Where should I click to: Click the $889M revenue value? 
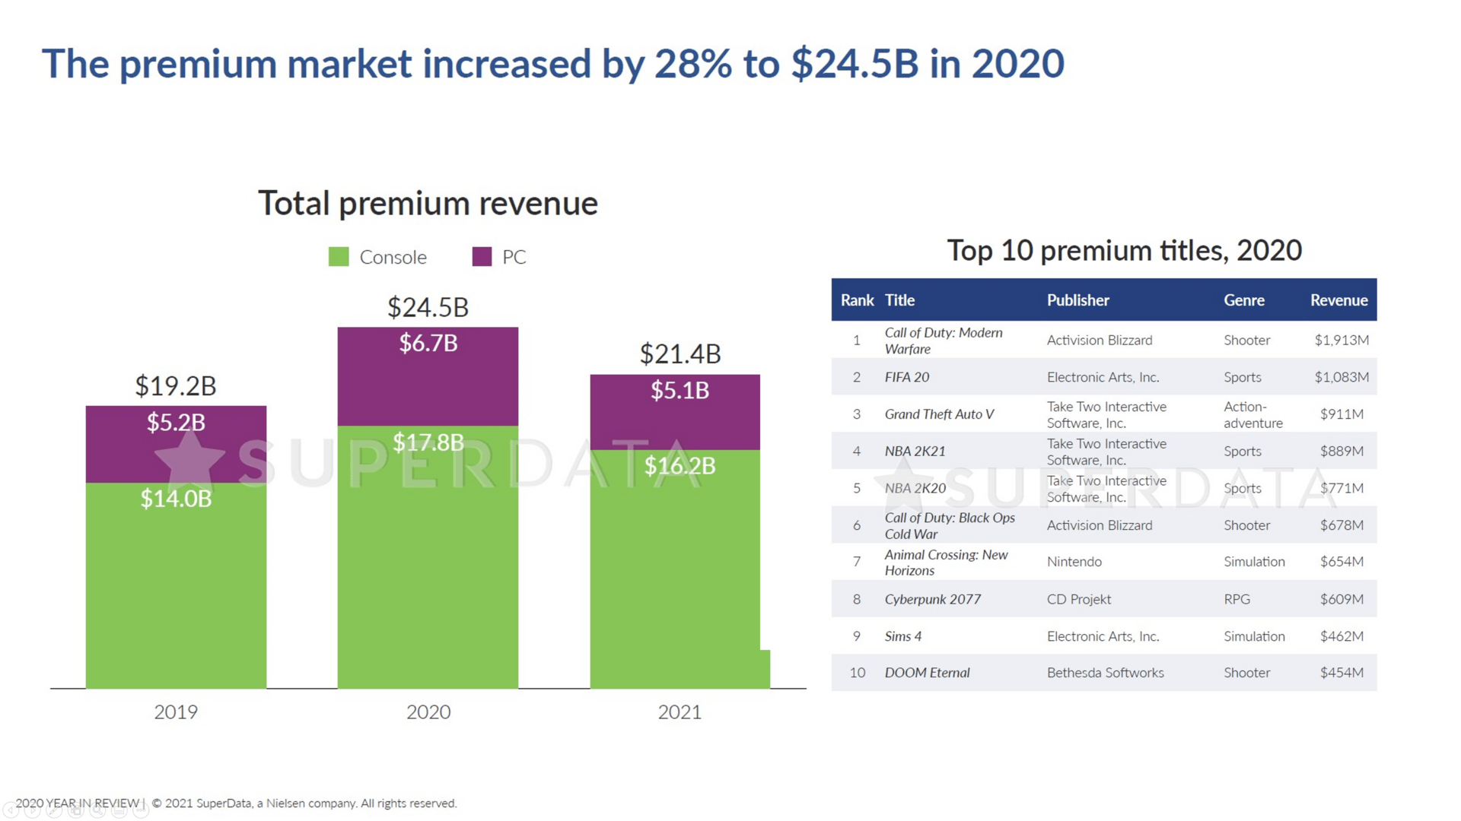click(x=1342, y=452)
